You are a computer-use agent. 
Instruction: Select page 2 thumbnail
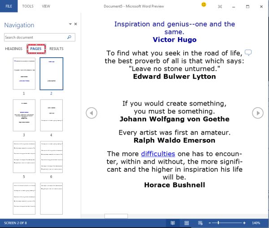click(52, 74)
